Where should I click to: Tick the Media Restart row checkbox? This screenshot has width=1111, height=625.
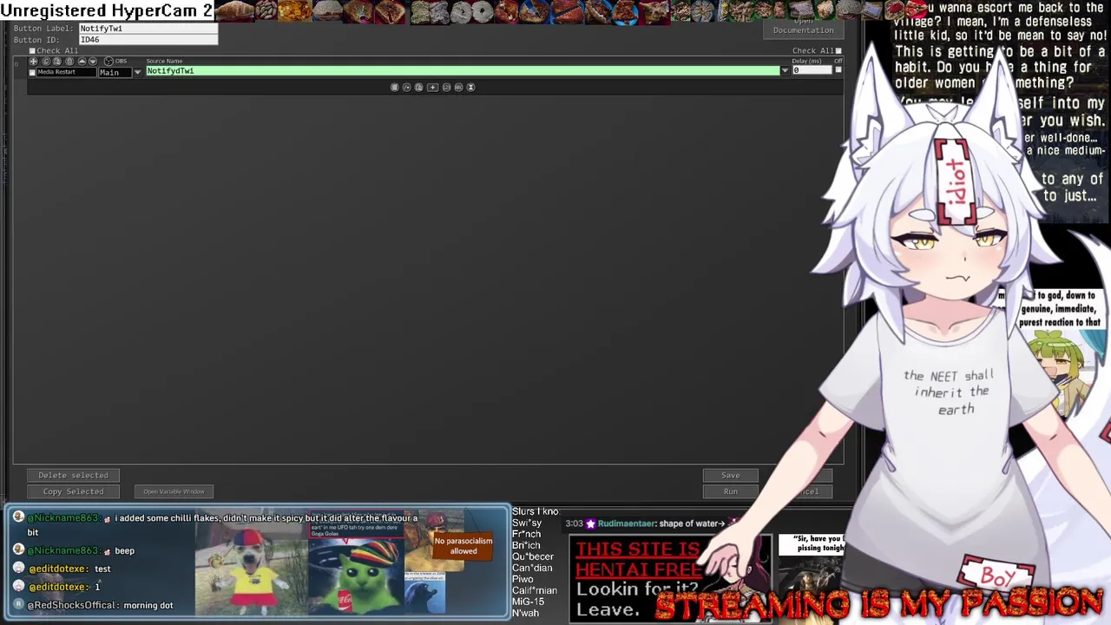(x=32, y=72)
